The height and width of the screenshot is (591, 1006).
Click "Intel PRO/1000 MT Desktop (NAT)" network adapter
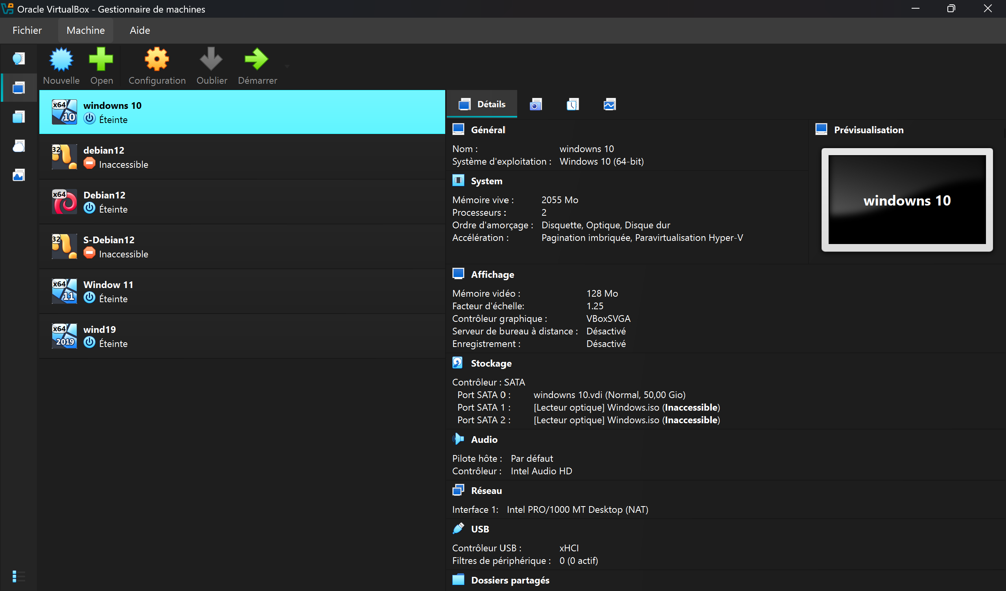[577, 510]
